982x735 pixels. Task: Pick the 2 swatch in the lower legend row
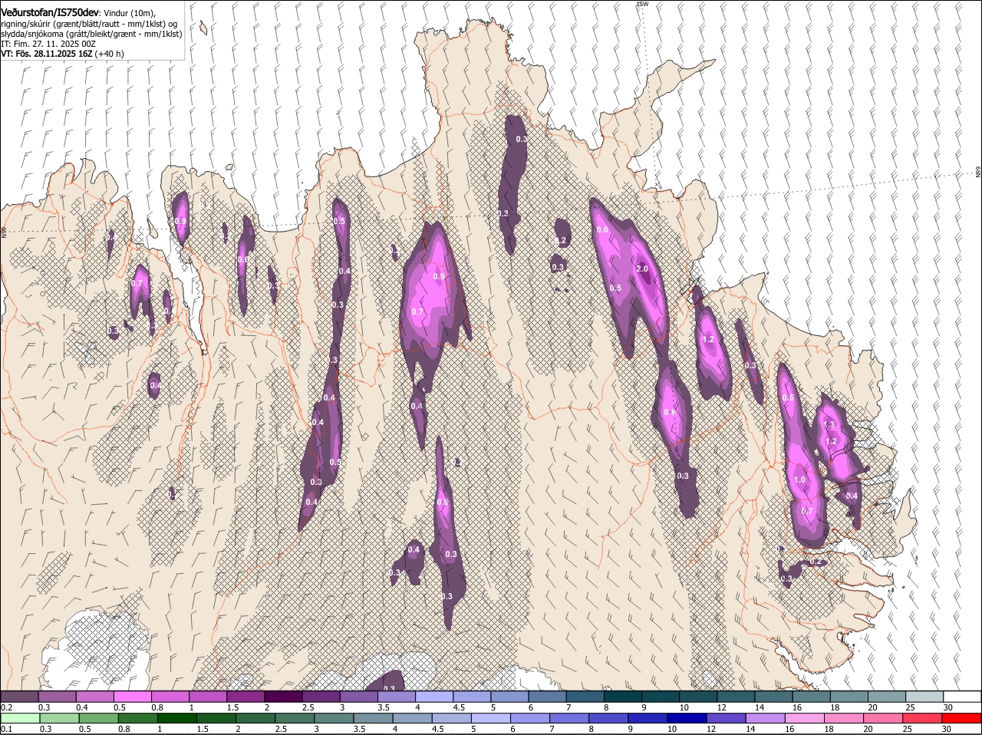point(255,719)
